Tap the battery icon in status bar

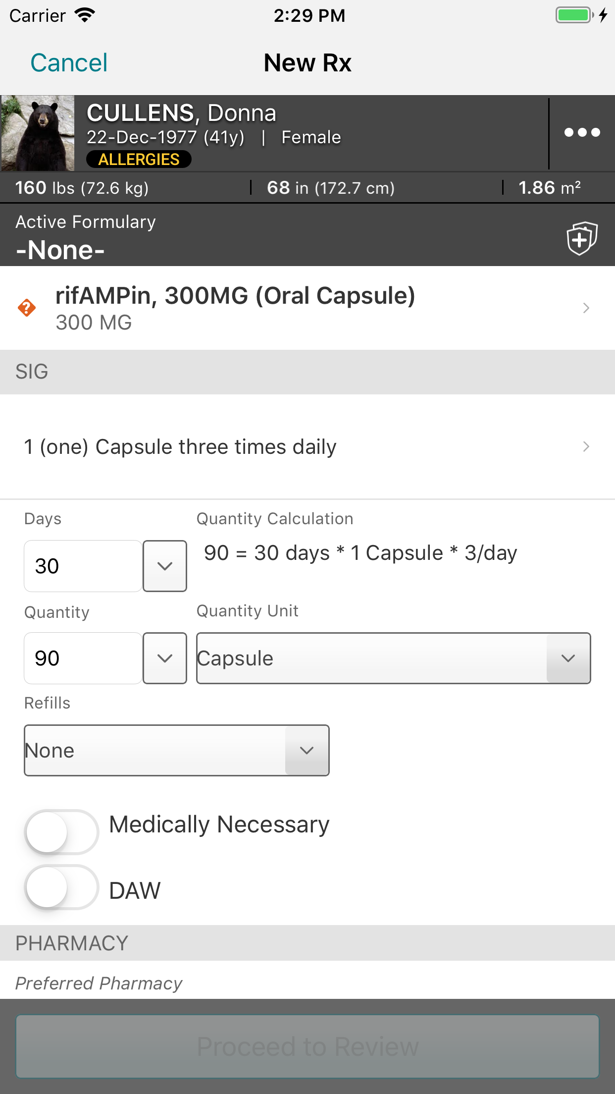(x=574, y=15)
